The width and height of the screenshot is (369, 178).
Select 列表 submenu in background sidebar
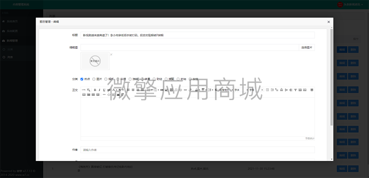coord(10,57)
